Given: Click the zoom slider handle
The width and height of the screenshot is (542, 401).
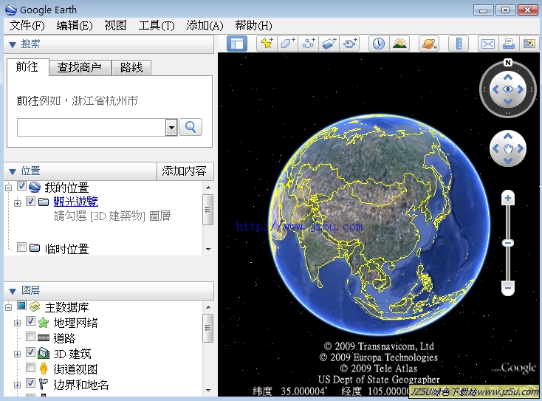Looking at the screenshot, I should 508,243.
